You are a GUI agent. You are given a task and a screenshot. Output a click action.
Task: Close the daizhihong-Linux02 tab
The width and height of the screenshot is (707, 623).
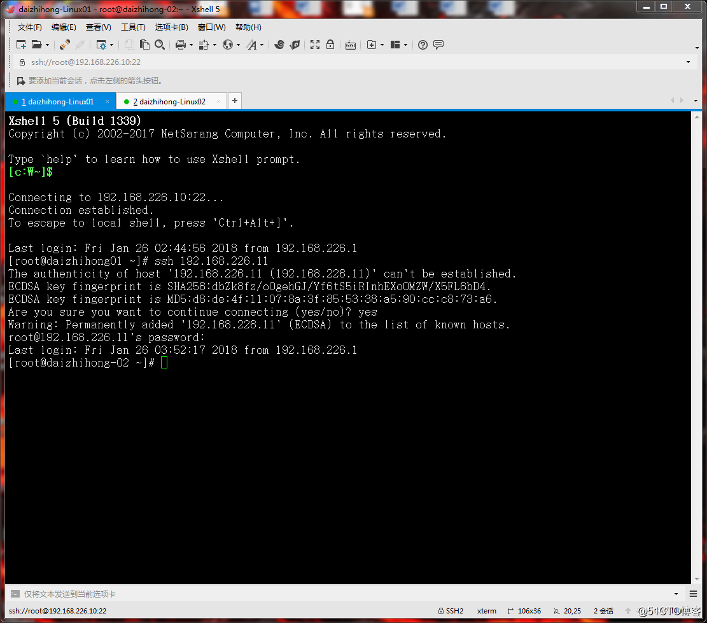click(x=218, y=101)
